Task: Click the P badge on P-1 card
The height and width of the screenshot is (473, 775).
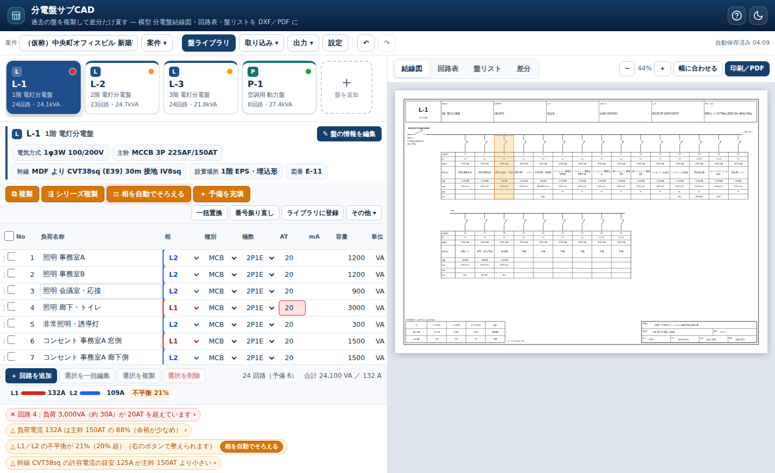Action: [252, 71]
